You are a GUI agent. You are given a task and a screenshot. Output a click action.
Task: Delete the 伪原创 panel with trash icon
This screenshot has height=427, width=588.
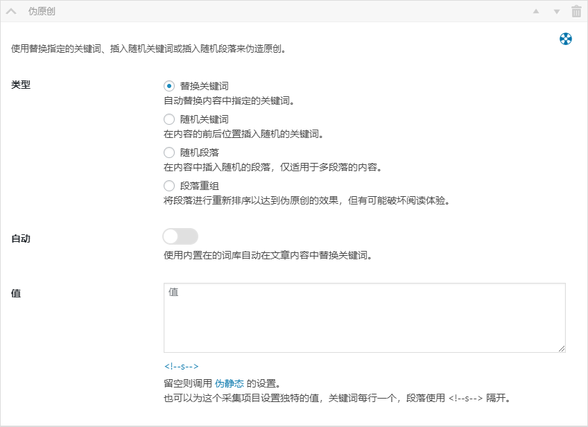pos(576,11)
